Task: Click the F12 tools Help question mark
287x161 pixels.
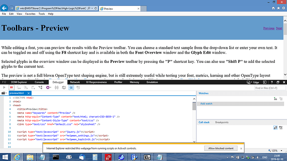Action: tap(272, 82)
